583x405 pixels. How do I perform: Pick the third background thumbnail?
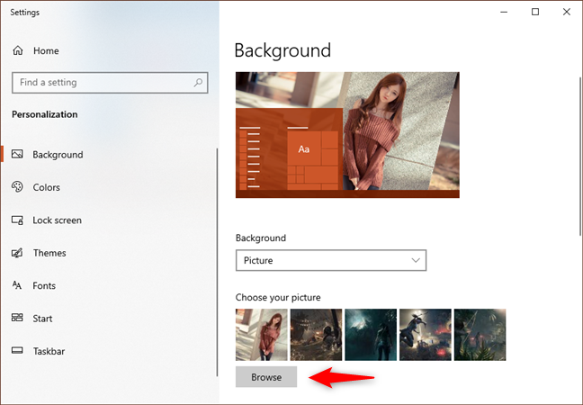(x=371, y=335)
